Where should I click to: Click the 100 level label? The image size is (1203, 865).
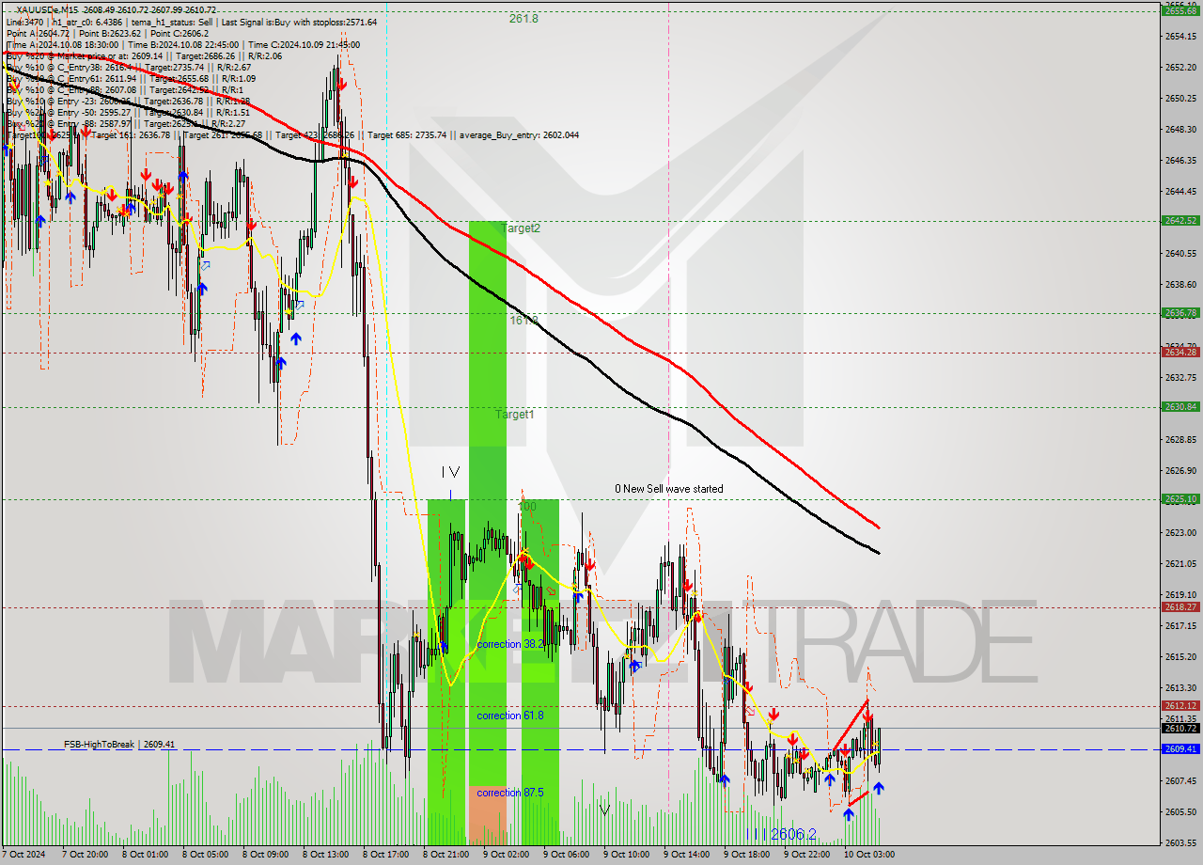coord(527,506)
